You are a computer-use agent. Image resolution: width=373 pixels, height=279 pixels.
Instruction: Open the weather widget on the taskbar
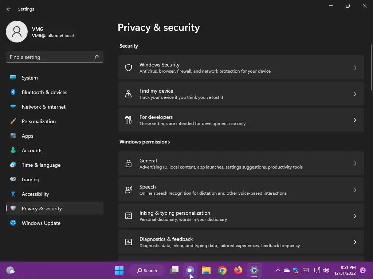tap(10, 270)
